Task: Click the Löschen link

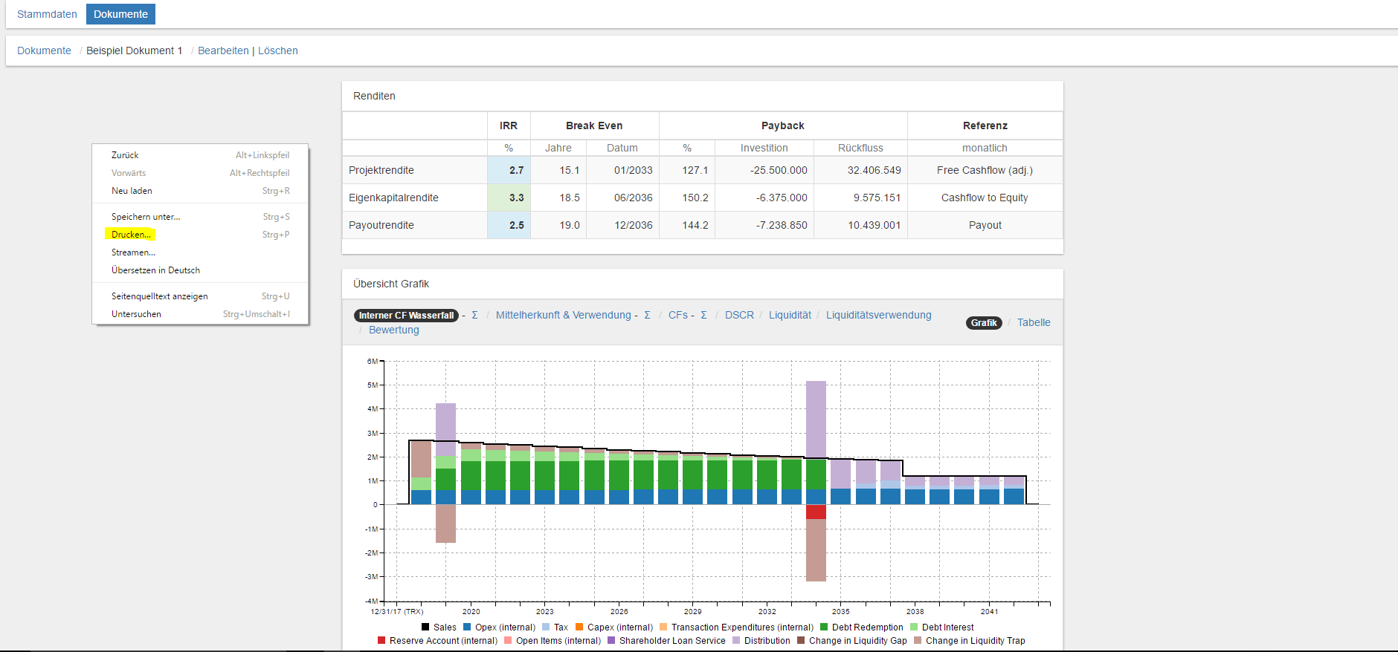Action: point(278,50)
